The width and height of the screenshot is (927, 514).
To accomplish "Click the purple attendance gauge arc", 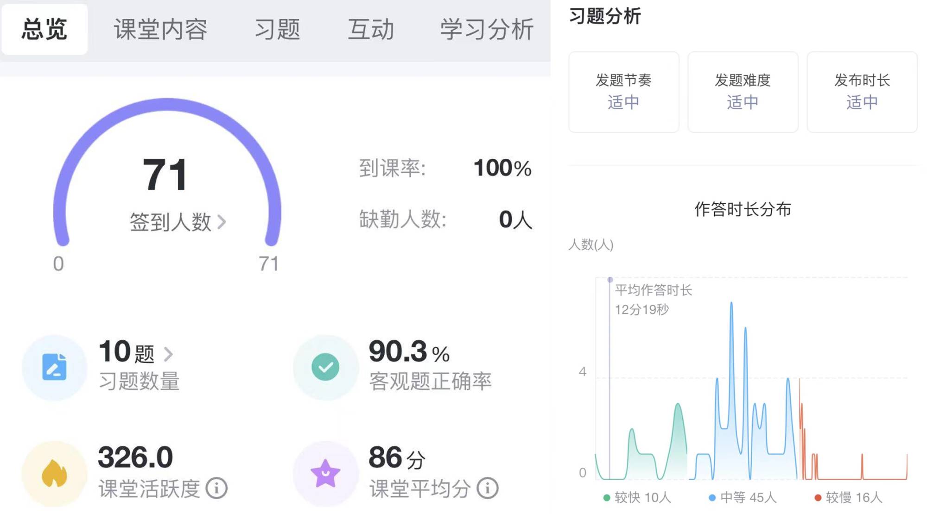I will 167,105.
